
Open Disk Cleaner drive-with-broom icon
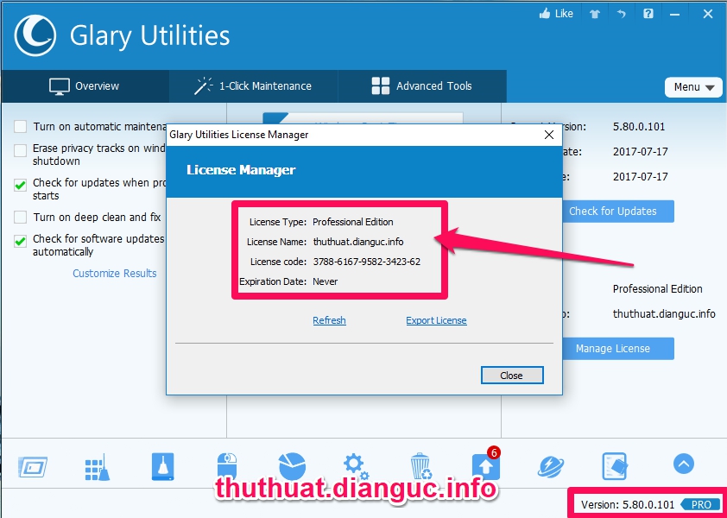pyautogui.click(x=162, y=466)
